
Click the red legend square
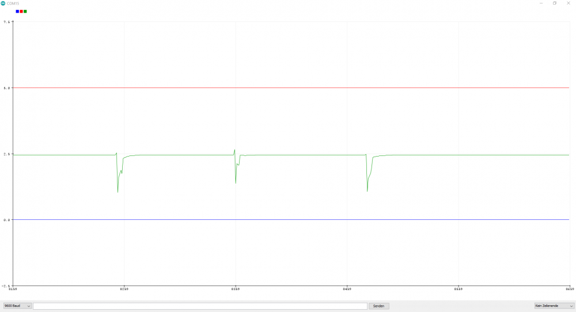[21, 11]
